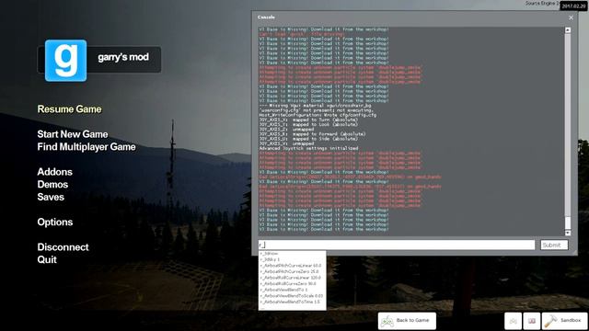Click the language flag icon button
This screenshot has height=331, width=589.
(x=532, y=321)
